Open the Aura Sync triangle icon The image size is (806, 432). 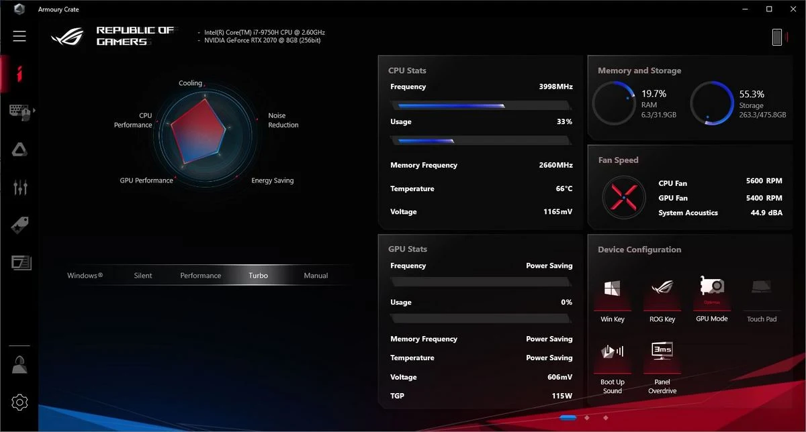[20, 150]
